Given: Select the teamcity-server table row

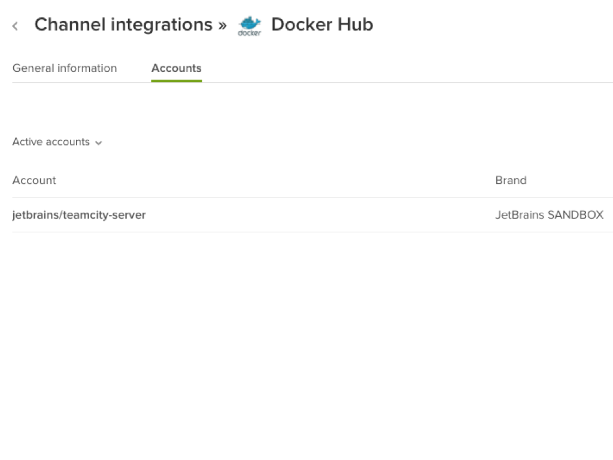Looking at the screenshot, I should coord(299,215).
